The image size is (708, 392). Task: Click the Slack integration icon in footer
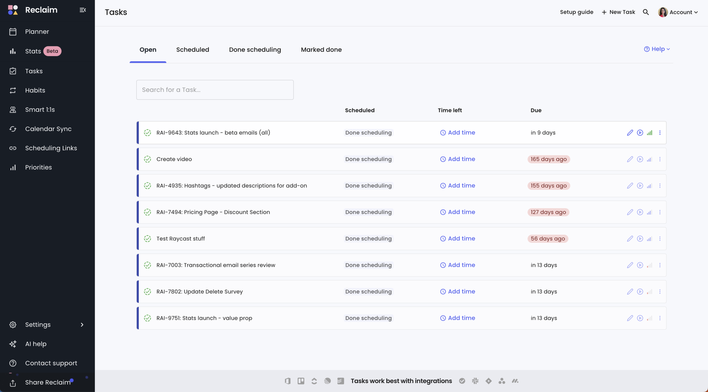point(475,381)
